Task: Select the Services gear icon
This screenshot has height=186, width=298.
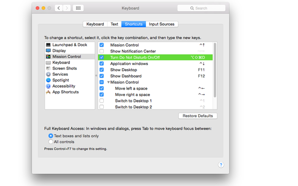Action: tap(48, 74)
